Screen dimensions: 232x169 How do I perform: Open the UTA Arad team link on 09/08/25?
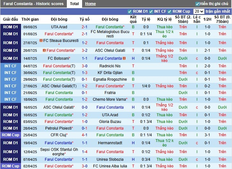59,27
